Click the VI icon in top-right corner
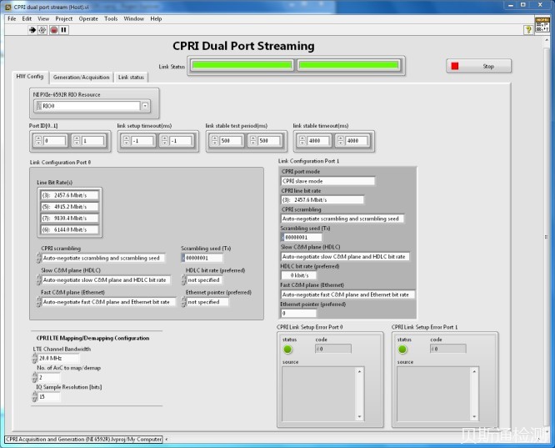555x448 pixels. pos(542,28)
